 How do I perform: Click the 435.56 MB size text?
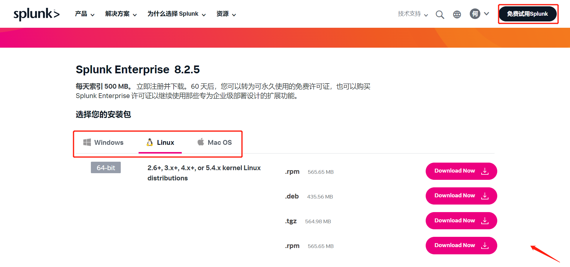click(x=320, y=197)
